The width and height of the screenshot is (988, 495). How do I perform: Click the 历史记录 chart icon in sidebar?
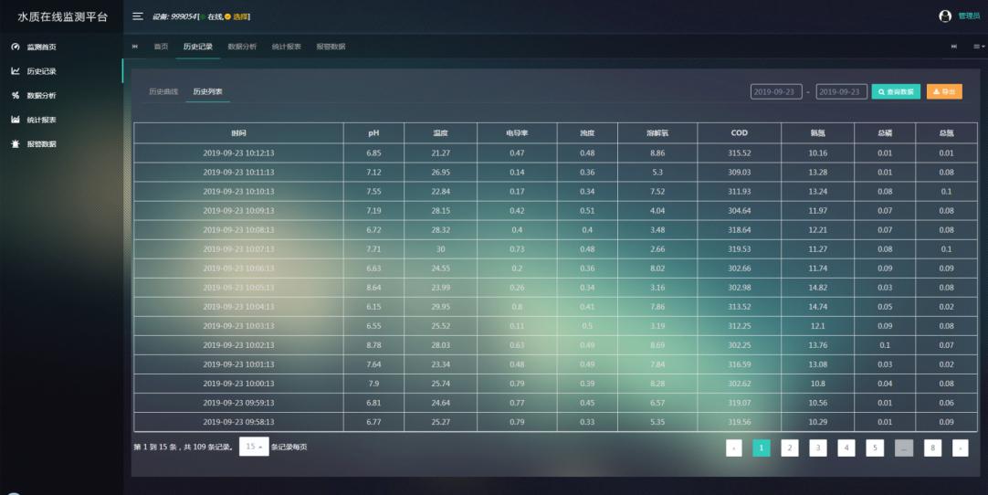tap(15, 71)
